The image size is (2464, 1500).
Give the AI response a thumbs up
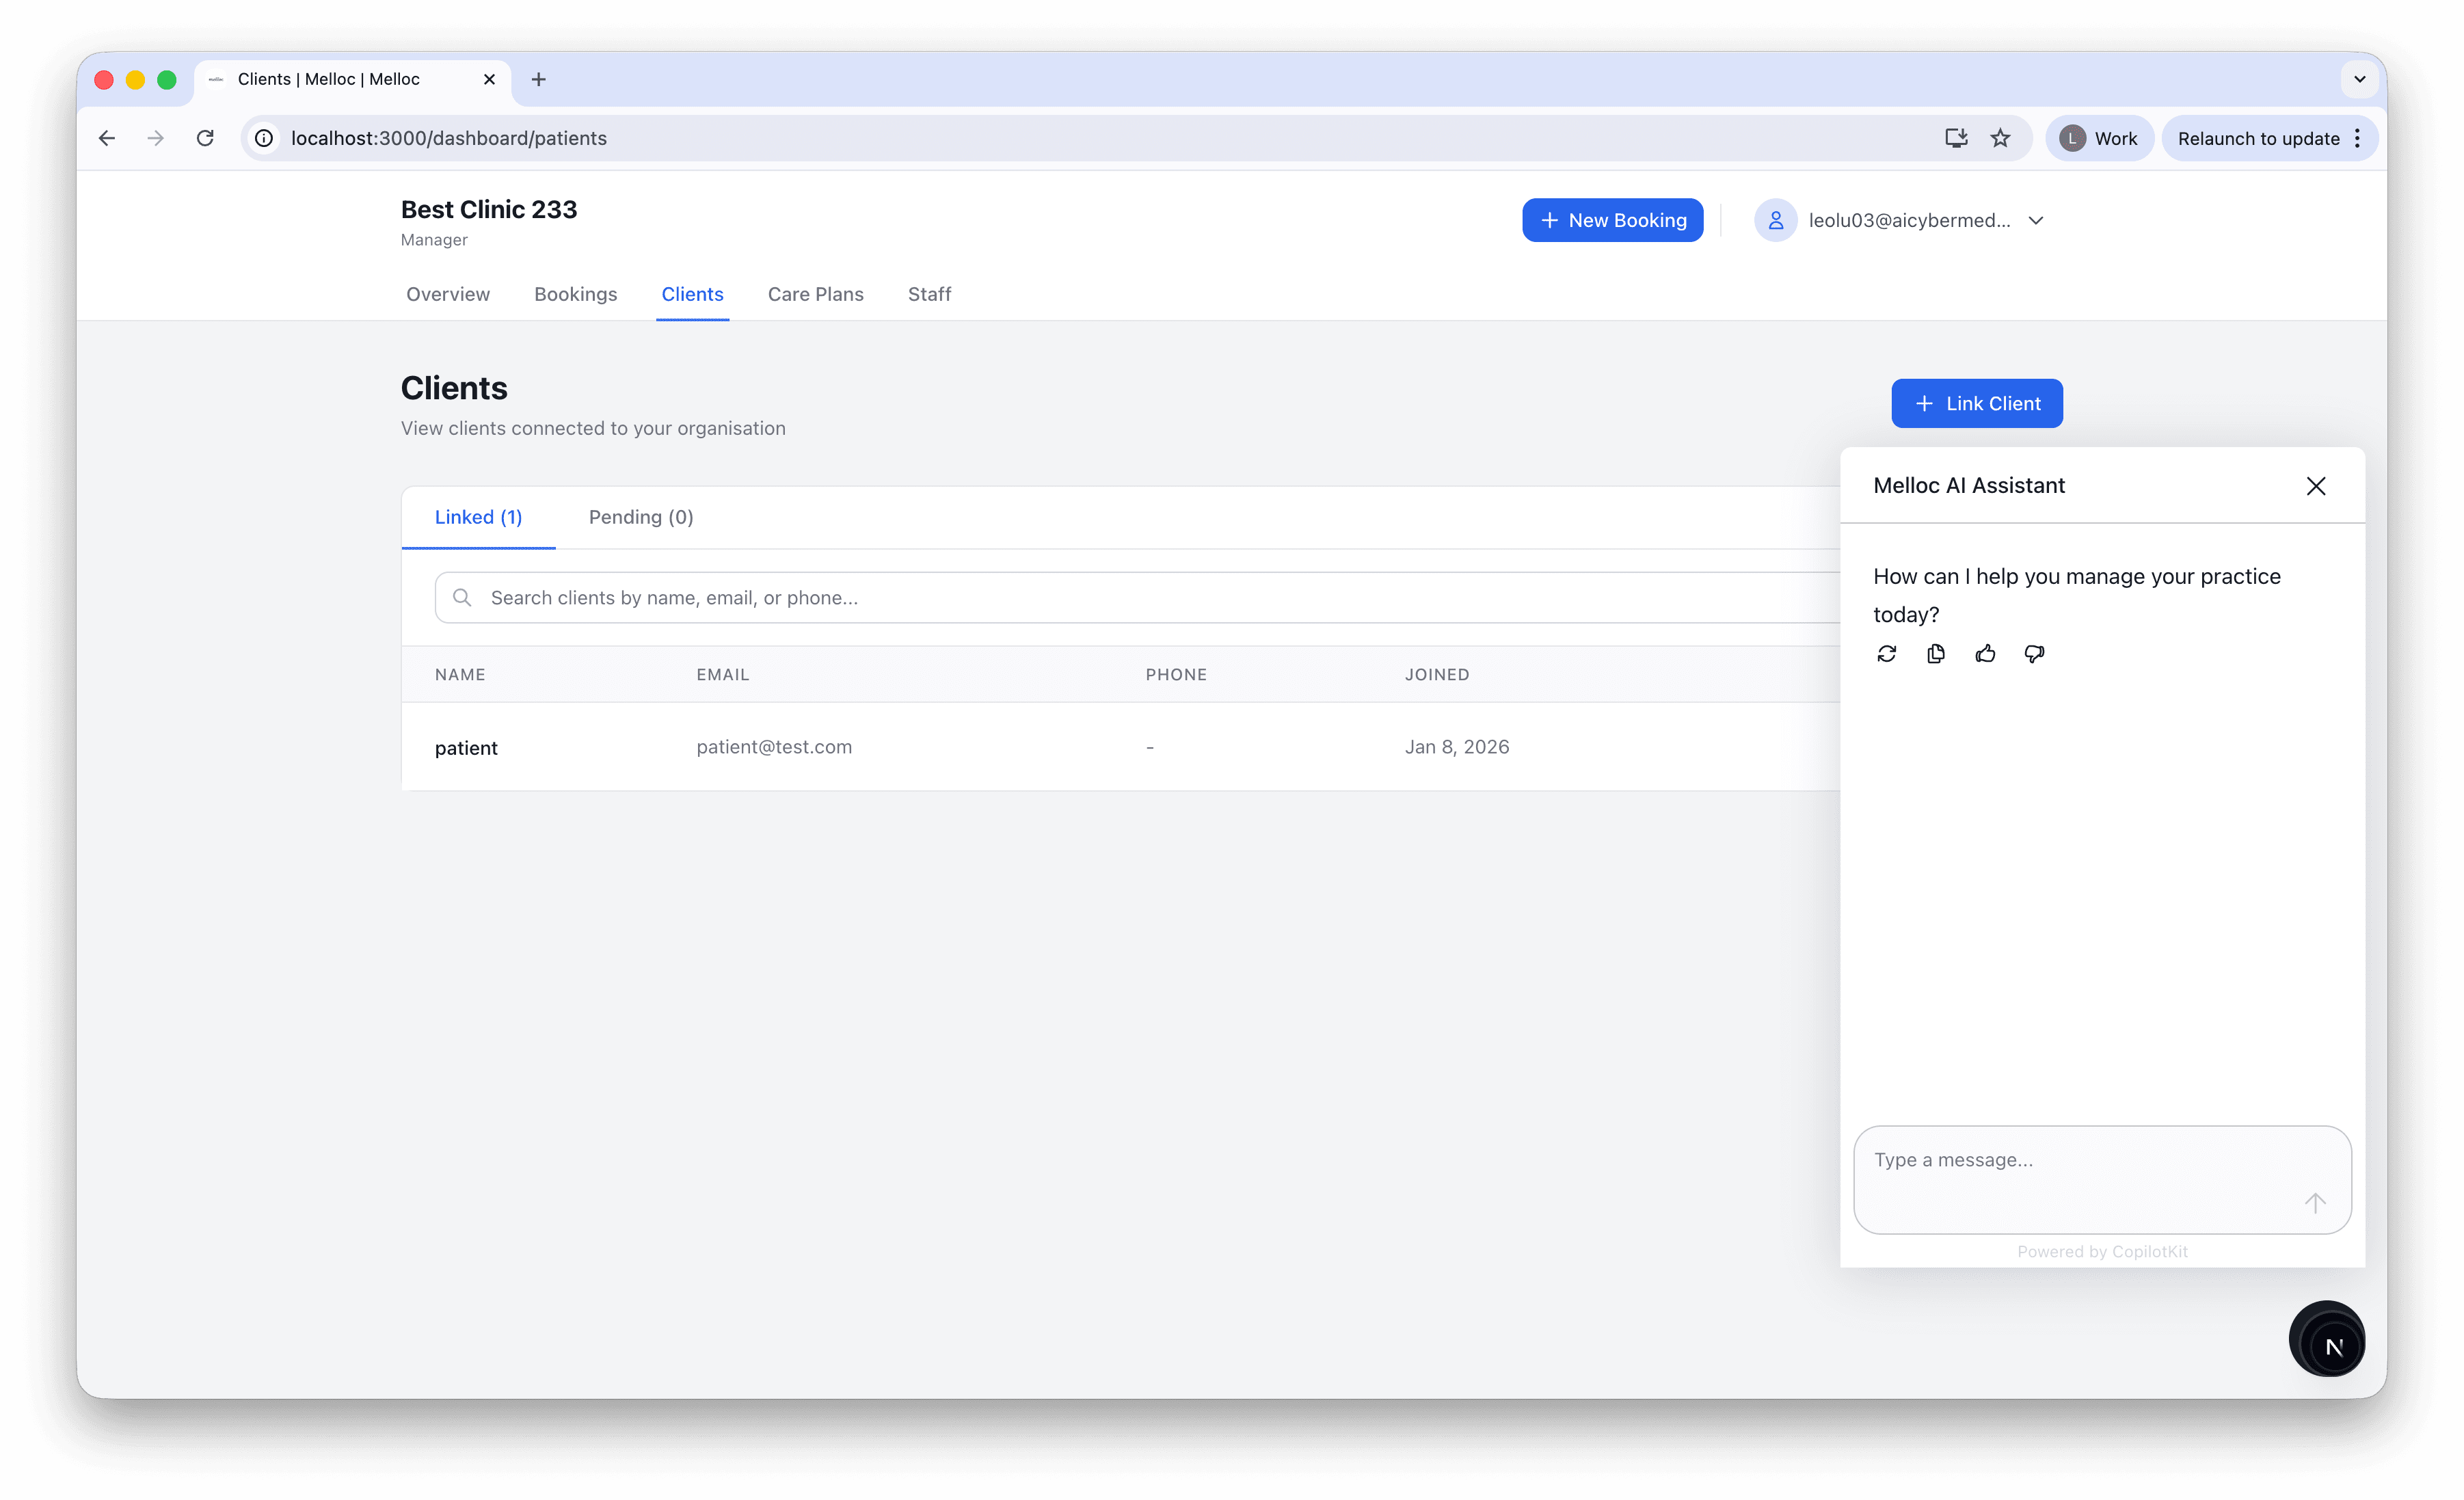(x=1985, y=653)
